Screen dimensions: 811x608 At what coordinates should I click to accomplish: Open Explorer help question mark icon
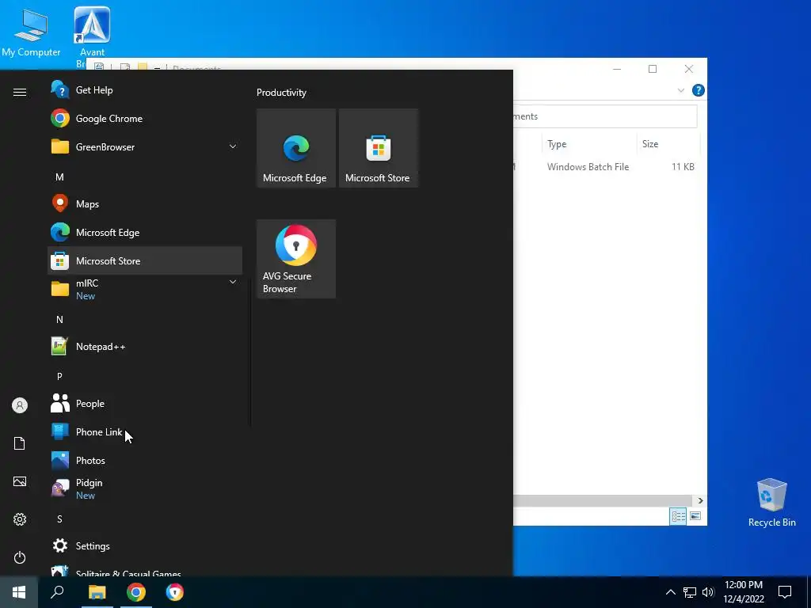(x=699, y=90)
